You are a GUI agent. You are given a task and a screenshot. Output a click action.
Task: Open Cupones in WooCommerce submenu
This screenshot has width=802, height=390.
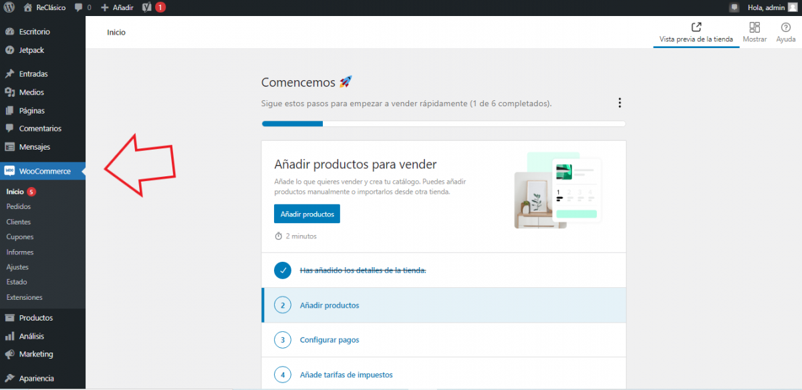[x=20, y=237]
